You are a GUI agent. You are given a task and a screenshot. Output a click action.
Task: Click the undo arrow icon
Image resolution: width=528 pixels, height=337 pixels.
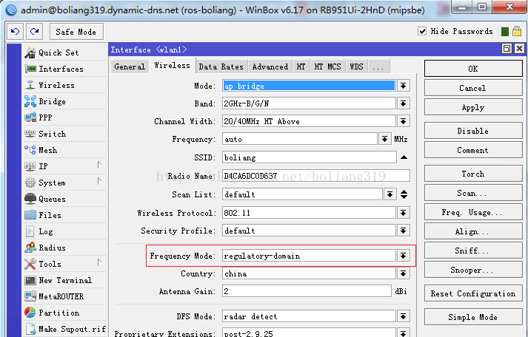tap(15, 32)
